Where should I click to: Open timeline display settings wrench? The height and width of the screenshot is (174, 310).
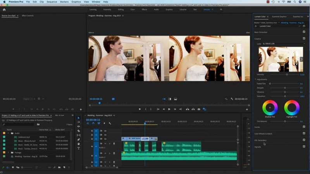point(110,123)
